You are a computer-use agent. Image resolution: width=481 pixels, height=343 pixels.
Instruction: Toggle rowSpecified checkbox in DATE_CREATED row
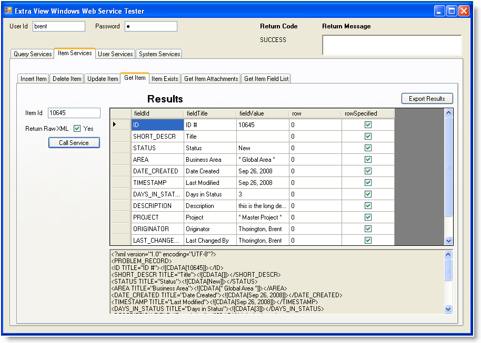pyautogui.click(x=368, y=171)
